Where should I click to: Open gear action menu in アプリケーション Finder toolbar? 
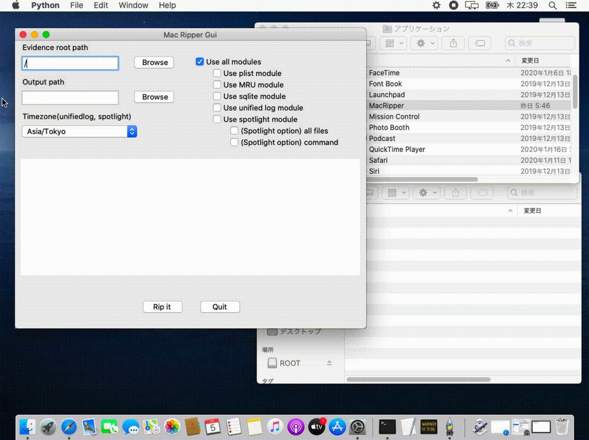tap(425, 43)
